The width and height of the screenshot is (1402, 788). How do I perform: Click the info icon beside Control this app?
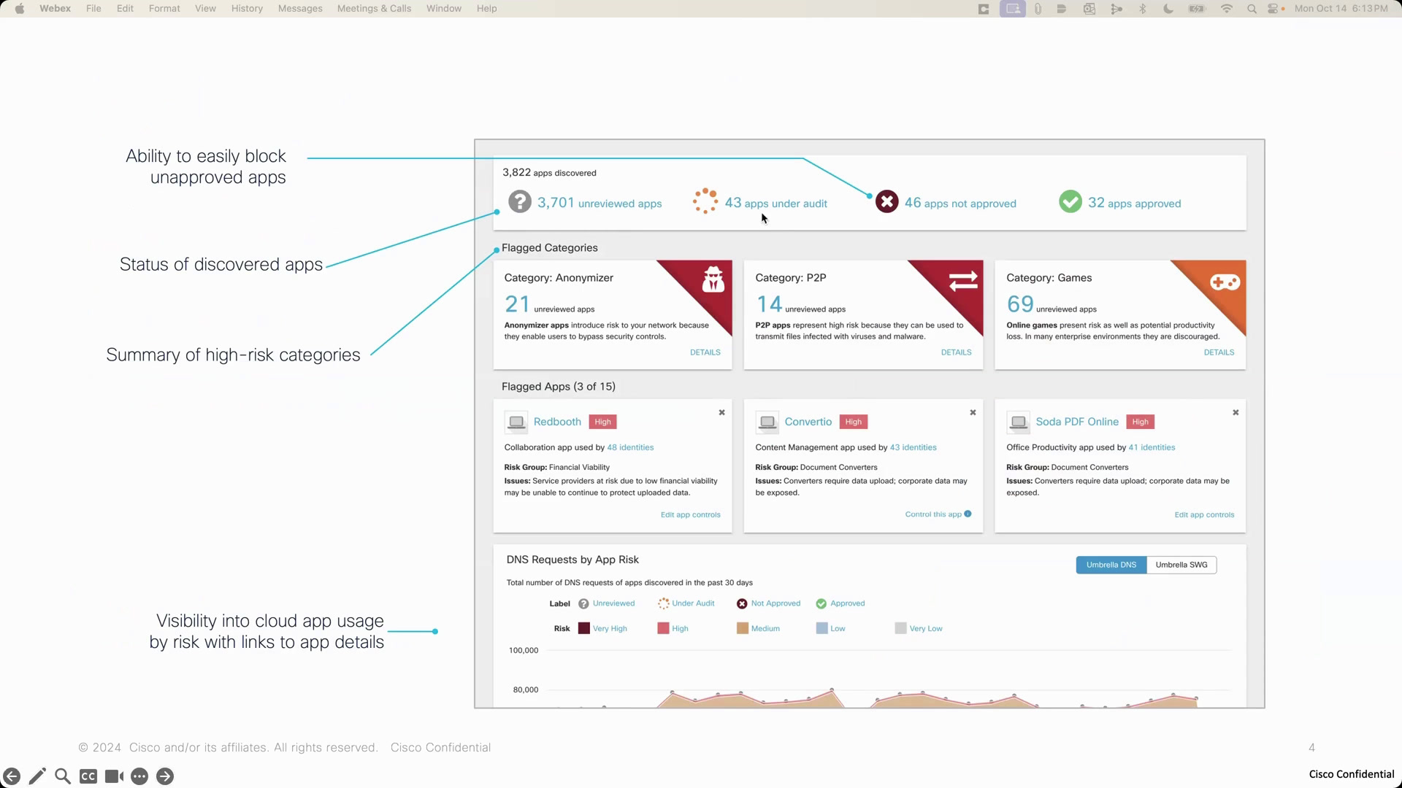click(968, 514)
